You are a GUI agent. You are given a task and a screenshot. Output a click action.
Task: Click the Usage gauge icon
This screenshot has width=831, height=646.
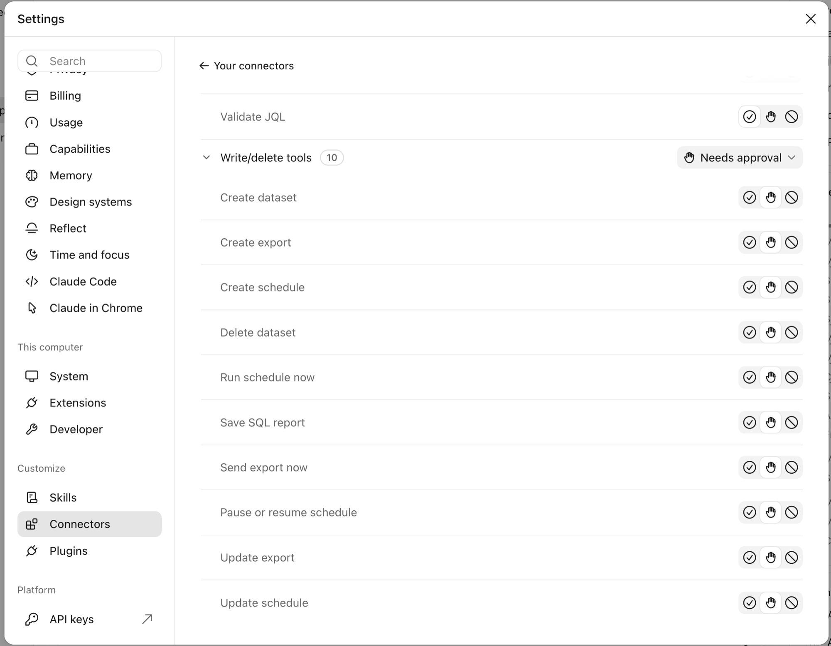click(32, 122)
